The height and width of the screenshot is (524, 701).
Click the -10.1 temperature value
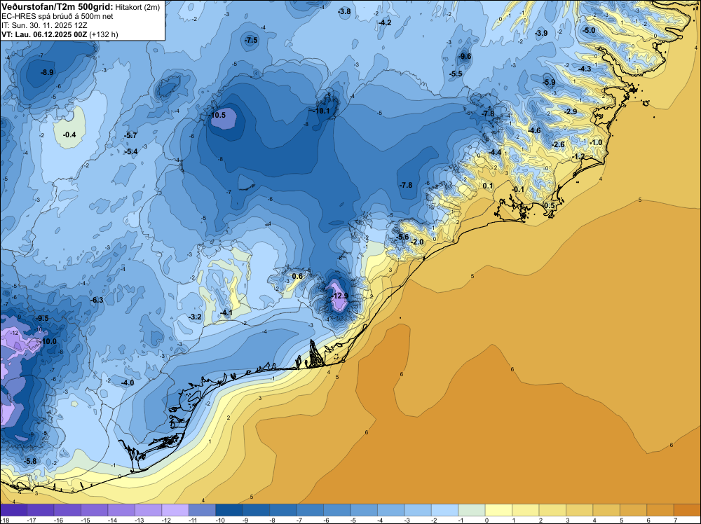[322, 111]
